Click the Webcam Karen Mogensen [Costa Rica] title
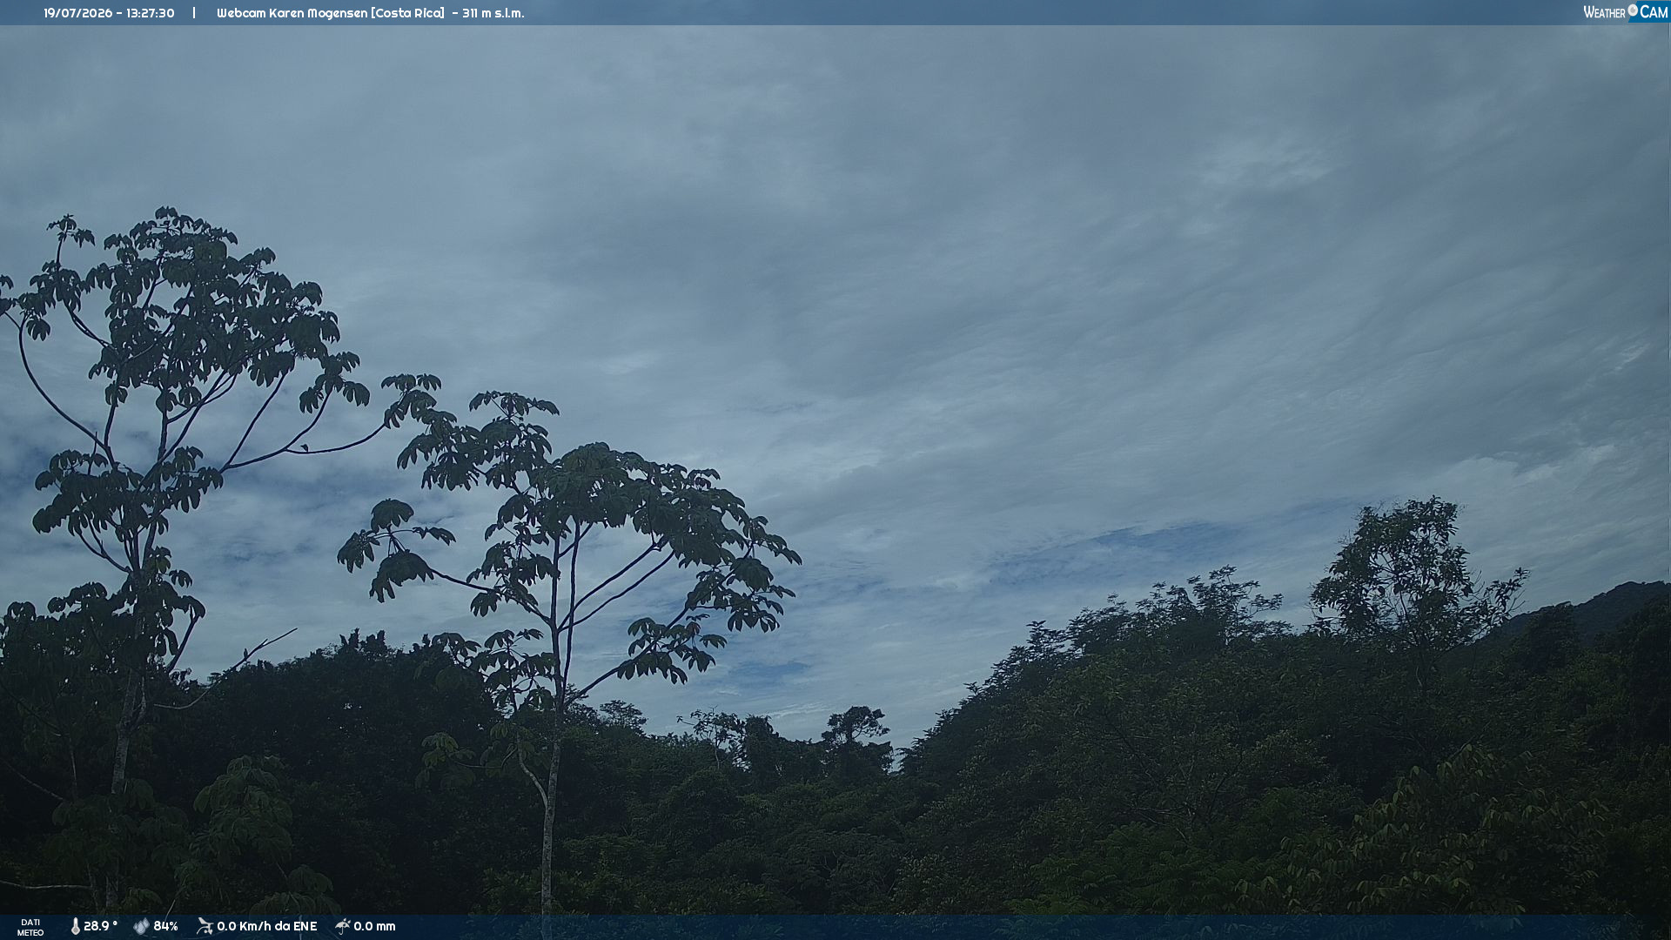The width and height of the screenshot is (1671, 940). point(331,13)
